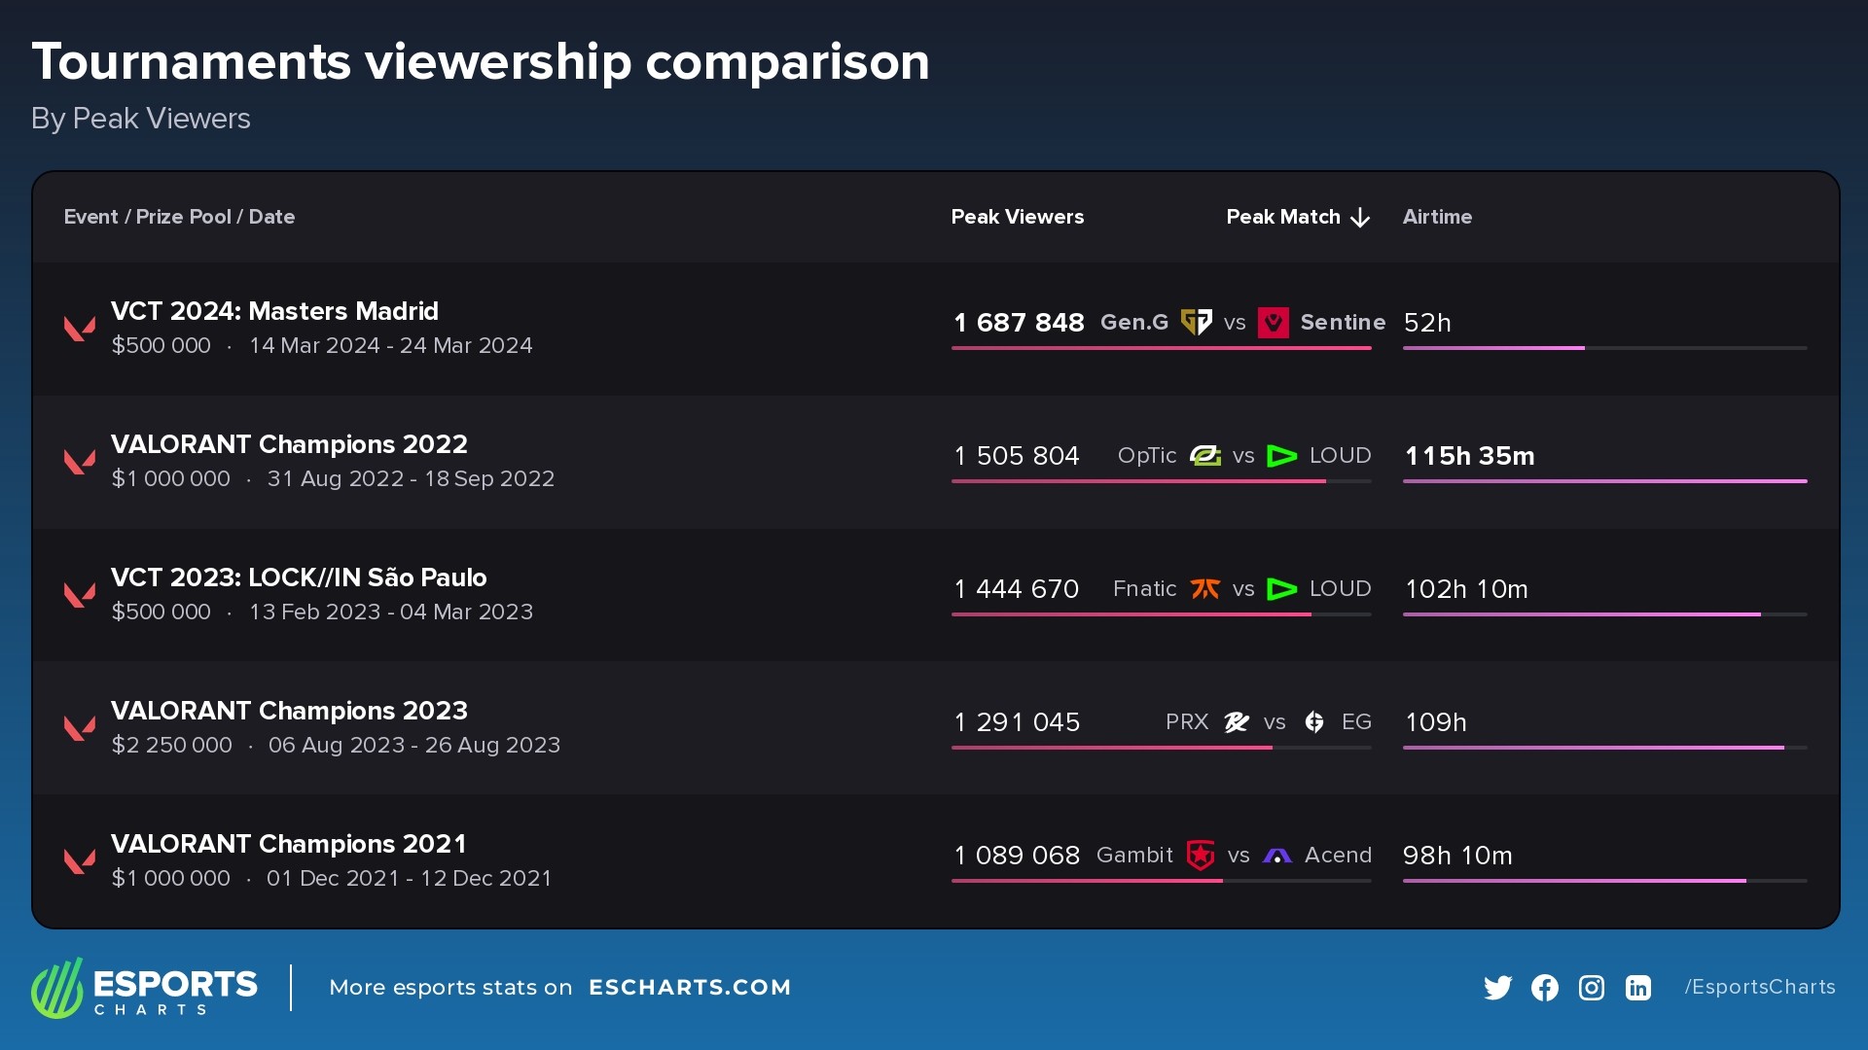Click the Valorant icon beside VCT 2024: Masters Madrid

coord(80,328)
